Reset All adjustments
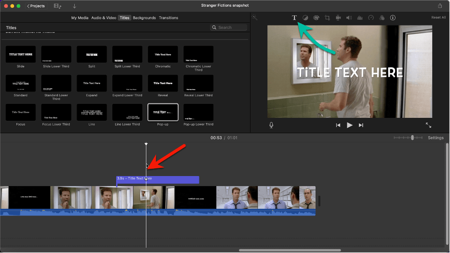The width and height of the screenshot is (450, 253). [438, 17]
